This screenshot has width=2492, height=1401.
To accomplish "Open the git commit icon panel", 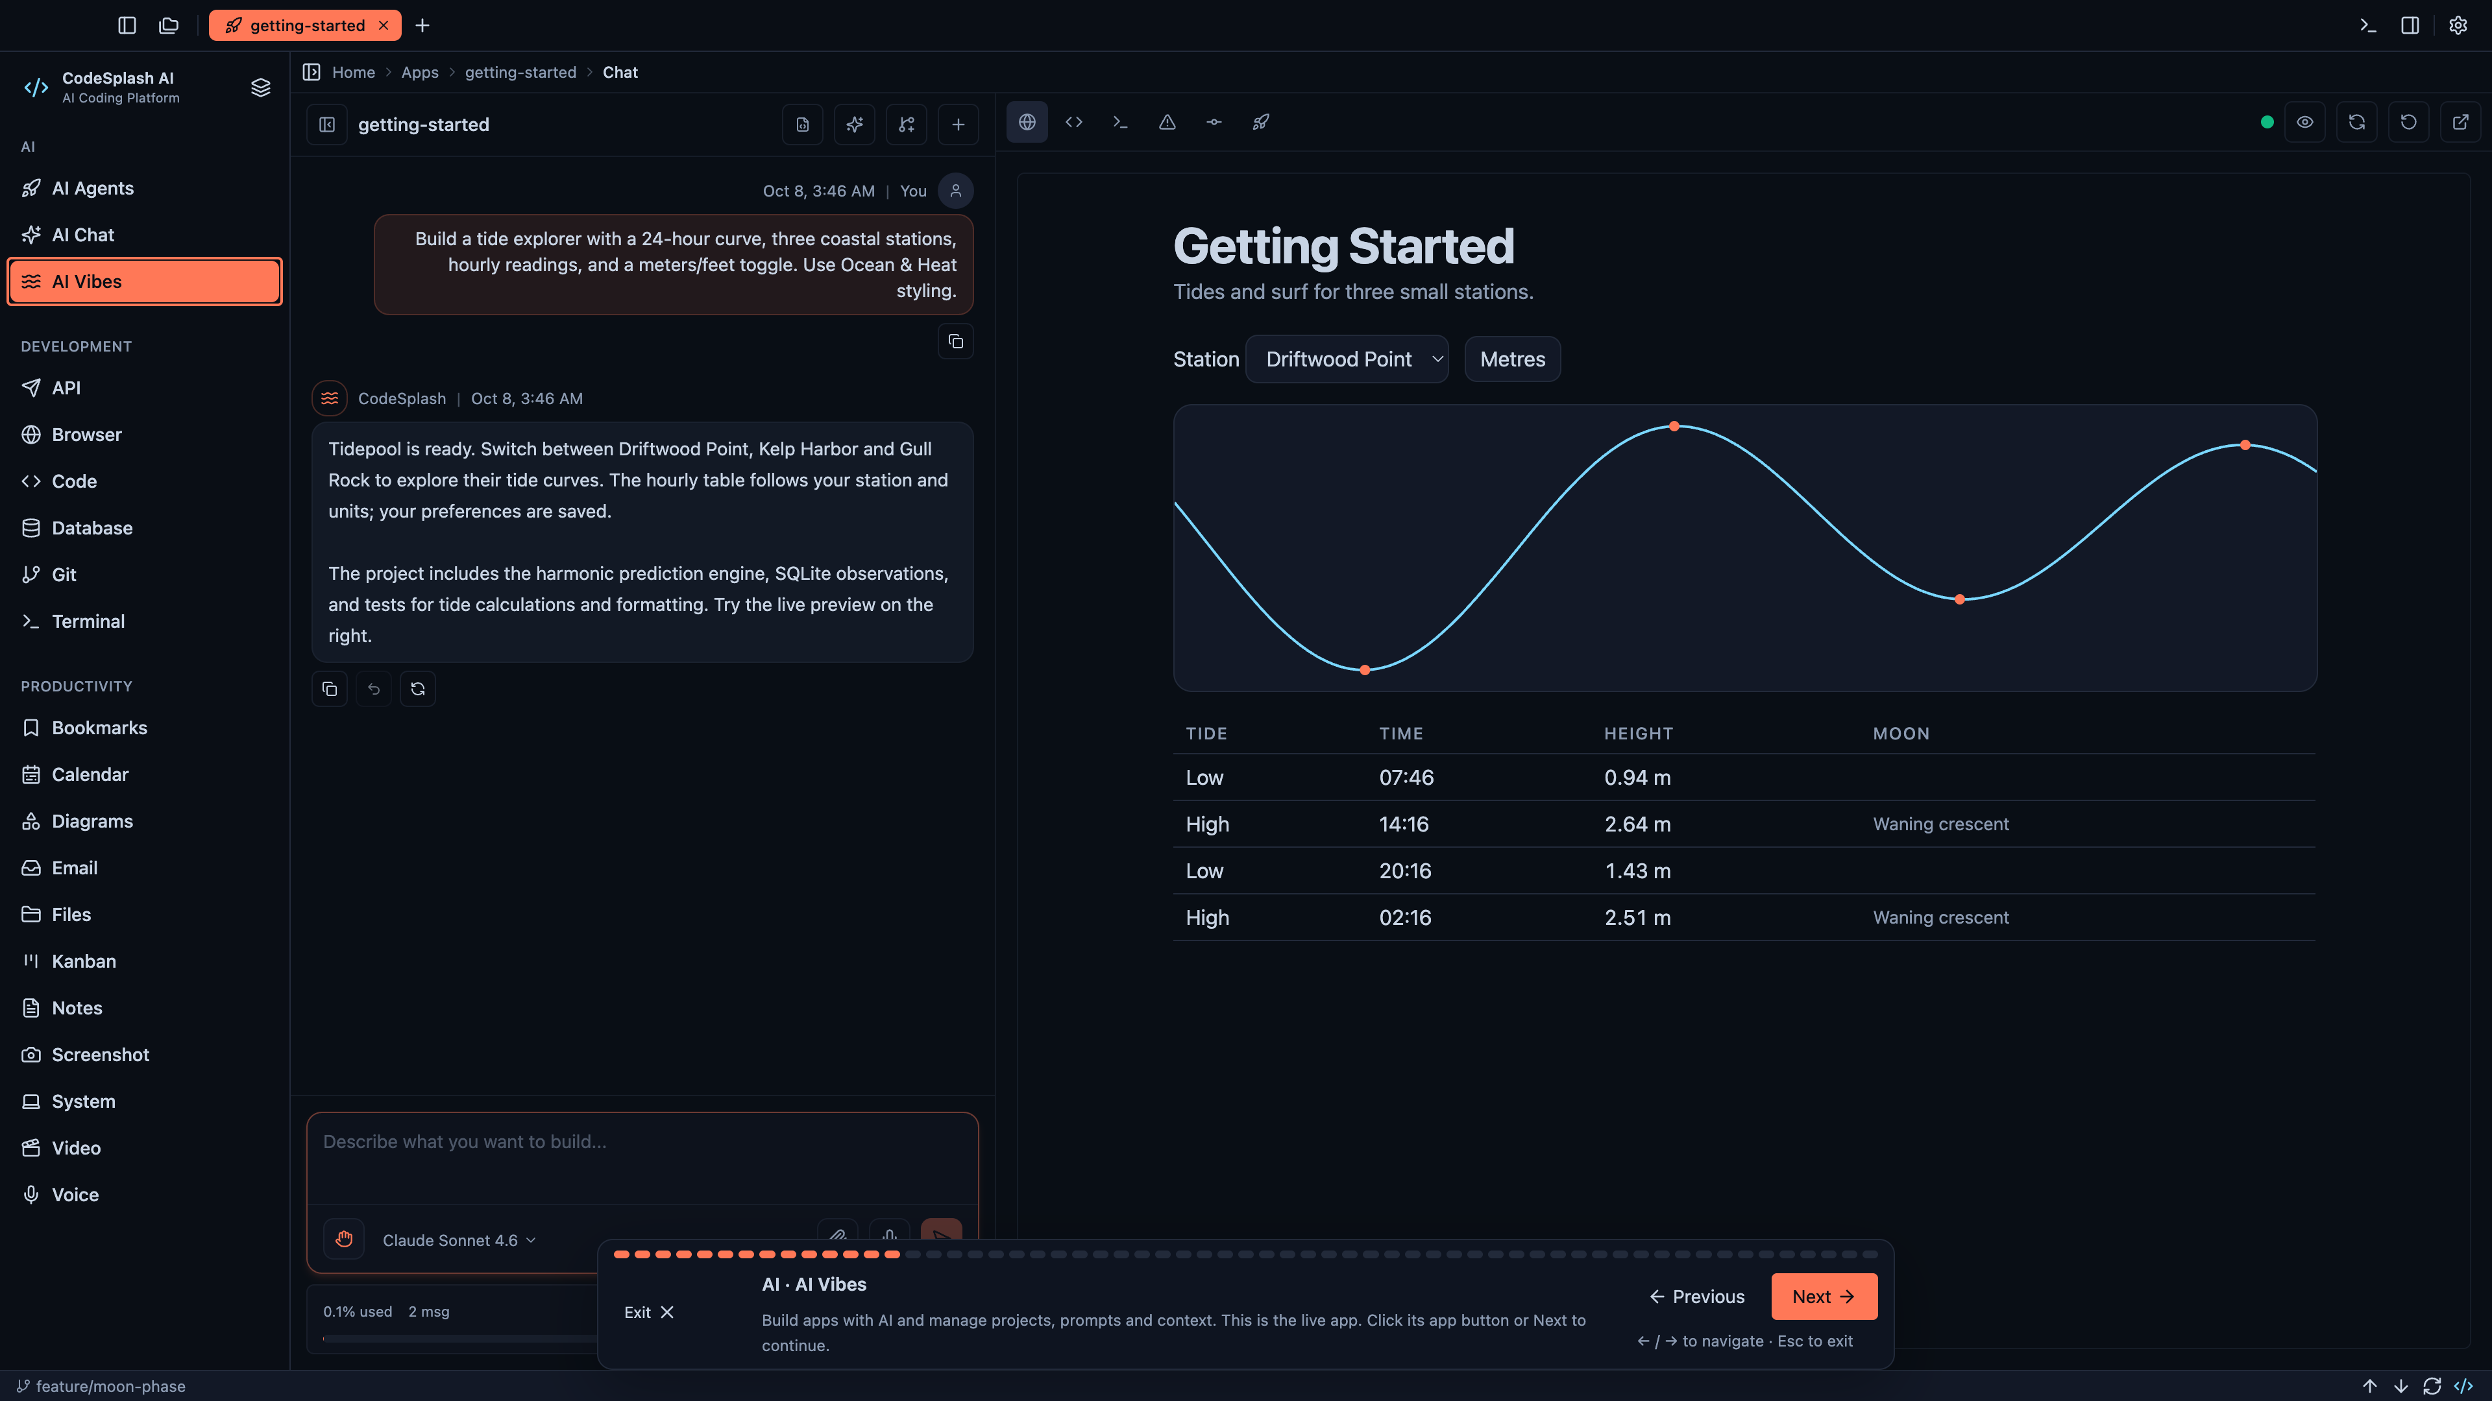I will (1214, 122).
